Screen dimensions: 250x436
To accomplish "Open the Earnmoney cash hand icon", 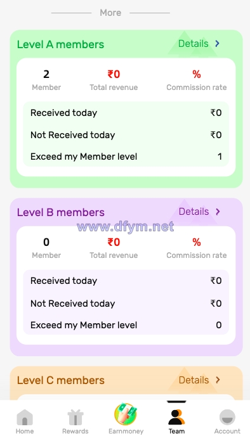I will pos(126,414).
